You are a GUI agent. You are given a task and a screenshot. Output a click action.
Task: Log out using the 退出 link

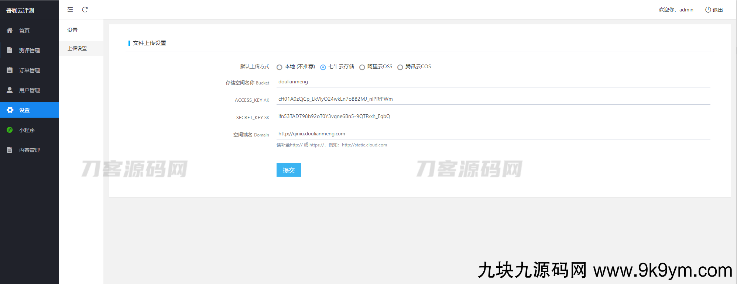coord(714,10)
